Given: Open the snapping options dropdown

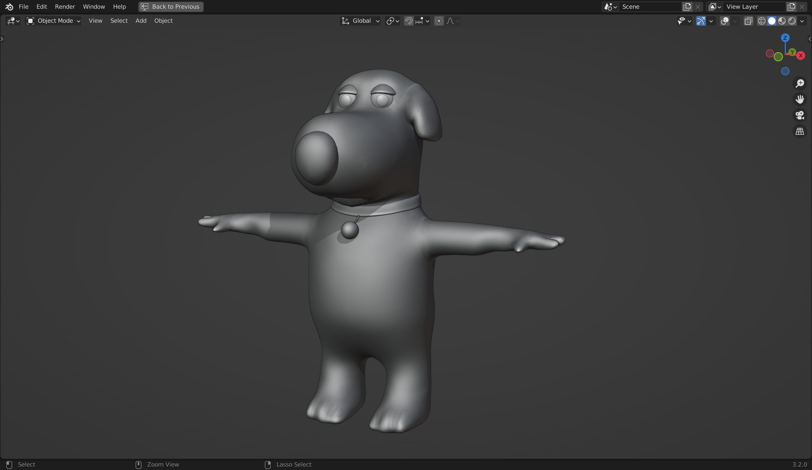Looking at the screenshot, I should tap(422, 21).
